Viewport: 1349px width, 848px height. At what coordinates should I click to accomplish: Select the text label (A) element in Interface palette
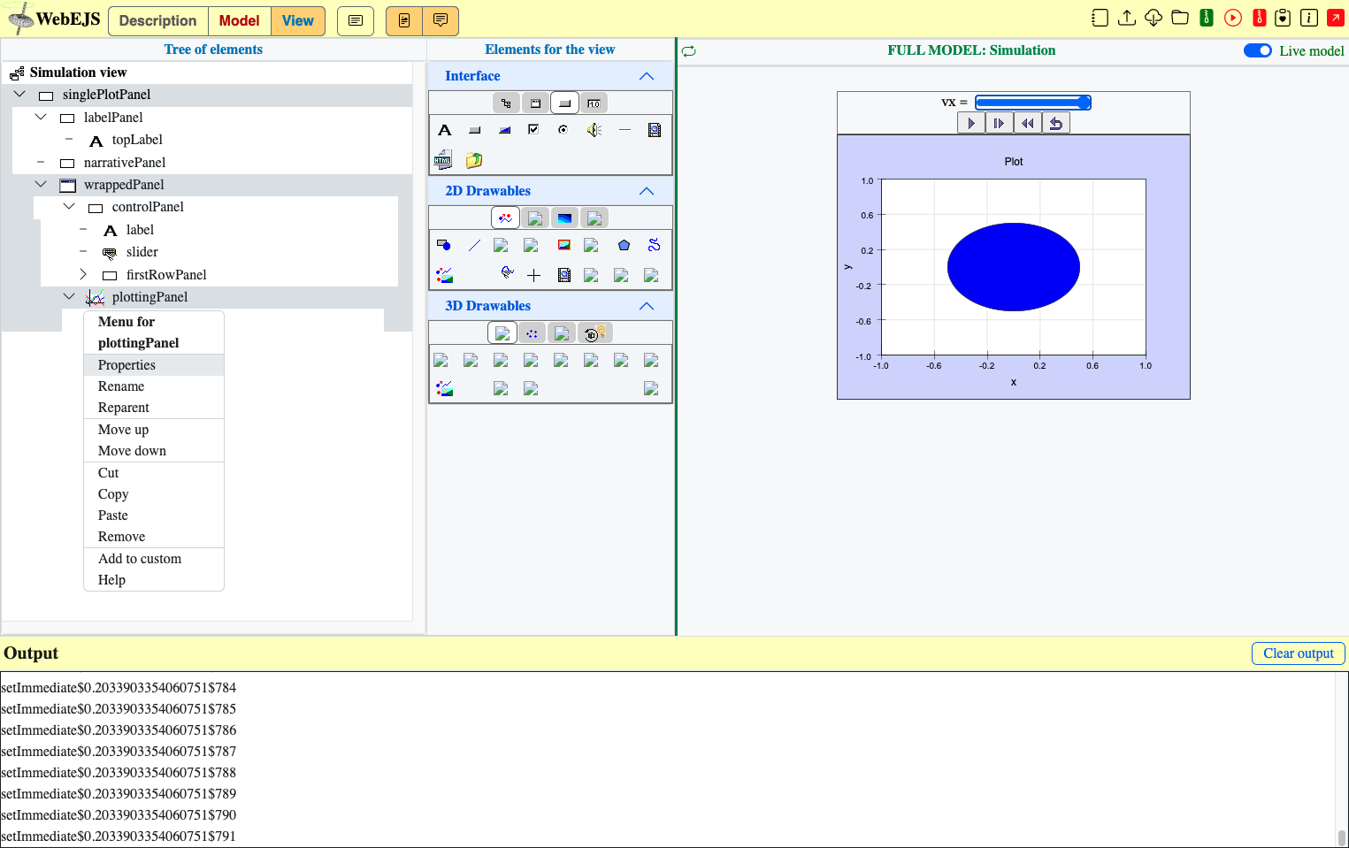click(445, 130)
